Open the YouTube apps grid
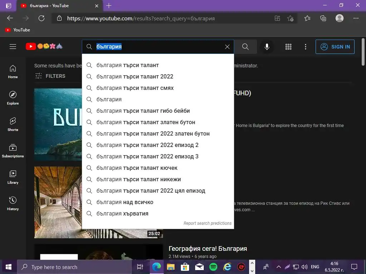Viewport: 366px width, 274px height. coord(288,47)
